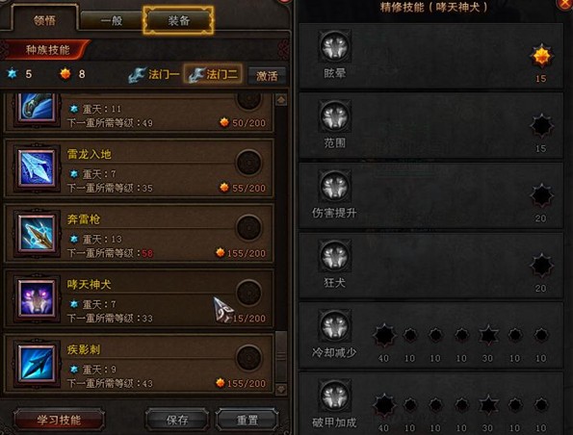Click the 学习技能 button

tap(59, 420)
